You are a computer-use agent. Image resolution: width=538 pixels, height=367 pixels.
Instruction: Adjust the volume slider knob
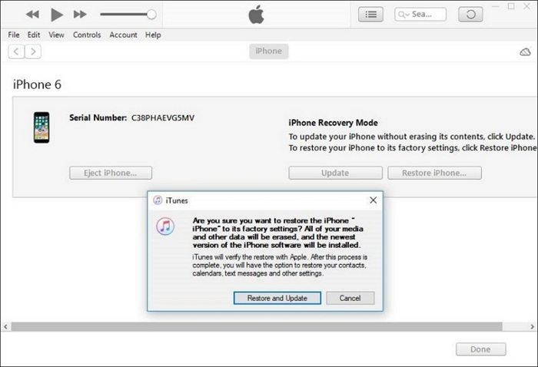coord(151,15)
